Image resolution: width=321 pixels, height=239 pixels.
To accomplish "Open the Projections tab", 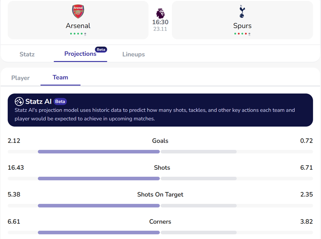I will (x=80, y=54).
